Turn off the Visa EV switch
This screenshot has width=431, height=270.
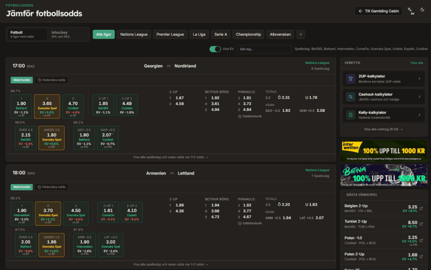pos(215,49)
